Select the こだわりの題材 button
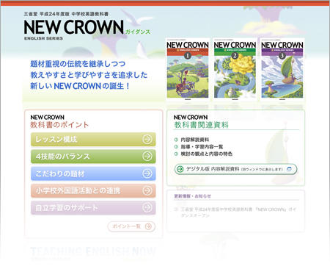 93,173
